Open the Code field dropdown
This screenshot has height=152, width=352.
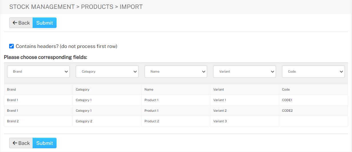(x=313, y=71)
